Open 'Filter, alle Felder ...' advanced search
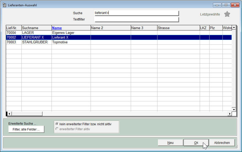Screen dimensions: 242x152 tap(26, 129)
